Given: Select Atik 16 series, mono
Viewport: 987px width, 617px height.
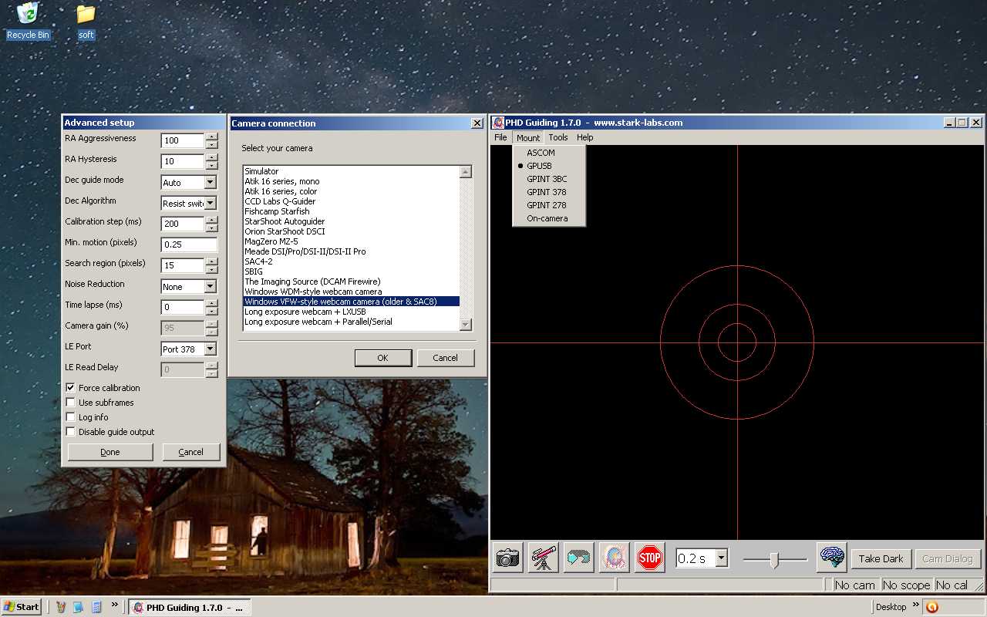Looking at the screenshot, I should pos(351,181).
